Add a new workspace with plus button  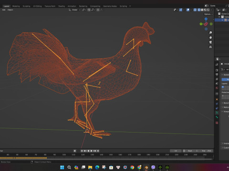[x=130, y=6]
